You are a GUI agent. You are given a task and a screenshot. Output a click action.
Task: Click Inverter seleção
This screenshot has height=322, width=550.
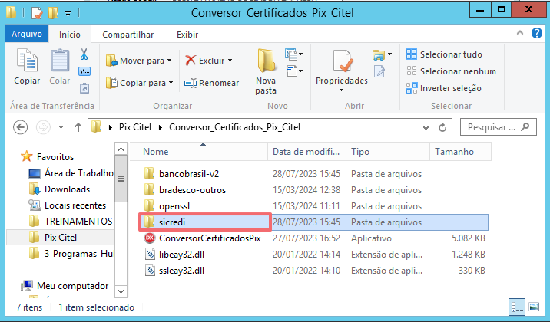pos(443,88)
